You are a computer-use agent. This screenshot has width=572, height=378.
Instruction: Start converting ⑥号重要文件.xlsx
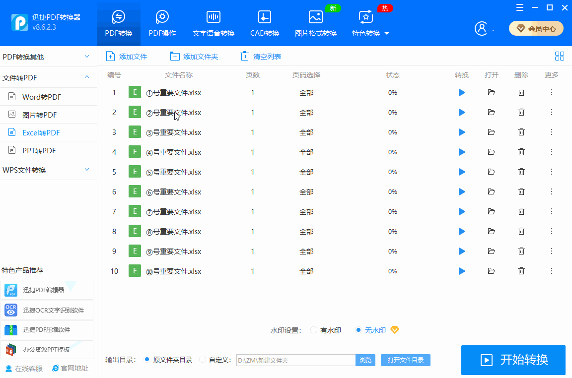462,192
